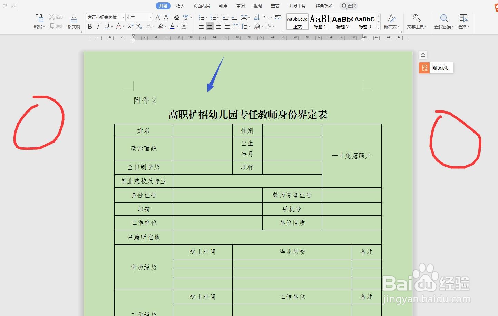The width and height of the screenshot is (498, 316).
Task: Open the 特色功能 (Special Features) tab
Action: click(x=324, y=6)
